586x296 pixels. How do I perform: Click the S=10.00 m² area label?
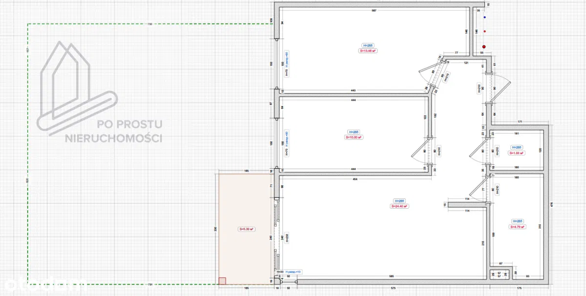tap(354, 138)
